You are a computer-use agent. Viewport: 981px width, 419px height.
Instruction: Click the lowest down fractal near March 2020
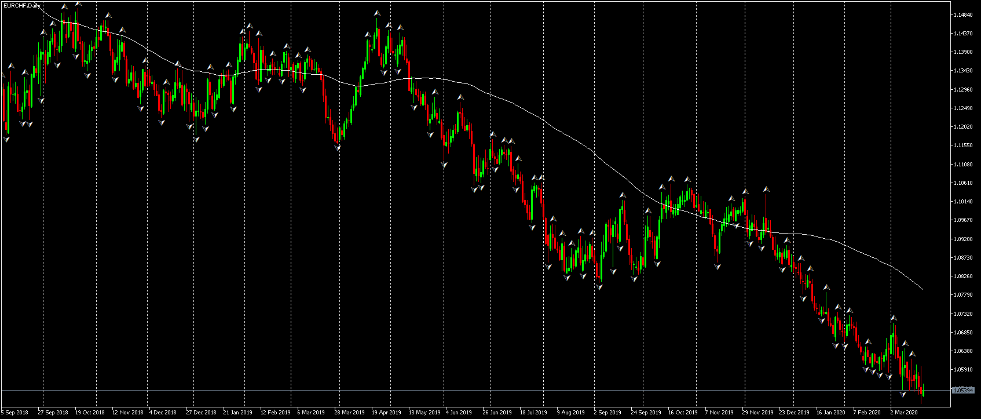(x=902, y=394)
